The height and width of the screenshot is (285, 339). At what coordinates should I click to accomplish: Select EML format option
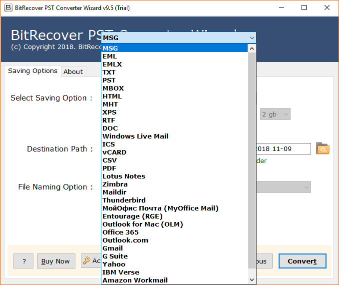pyautogui.click(x=174, y=56)
